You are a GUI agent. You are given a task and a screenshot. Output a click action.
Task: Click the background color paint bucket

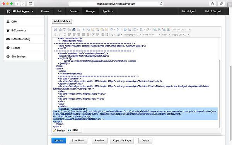(x=118, y=35)
